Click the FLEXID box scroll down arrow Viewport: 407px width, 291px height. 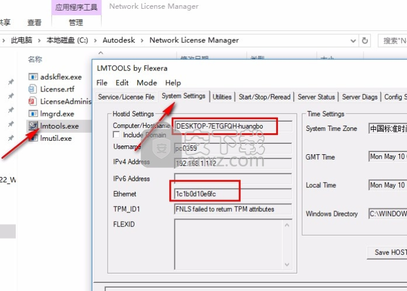pyautogui.click(x=287, y=264)
